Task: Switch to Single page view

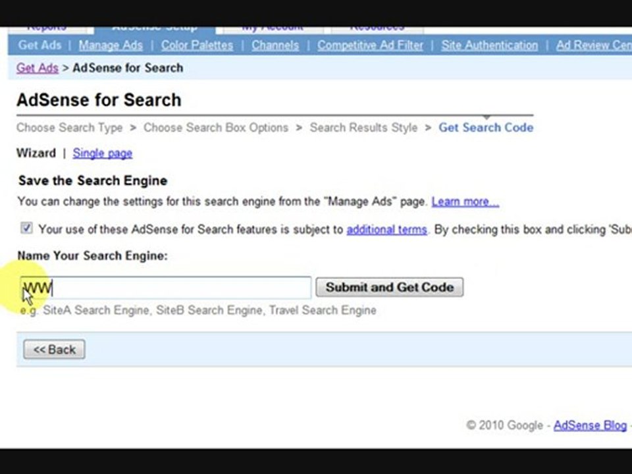Action: pos(103,153)
